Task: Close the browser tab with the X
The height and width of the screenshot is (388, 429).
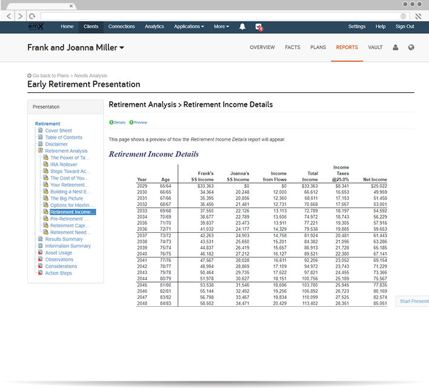Action: click(x=71, y=5)
